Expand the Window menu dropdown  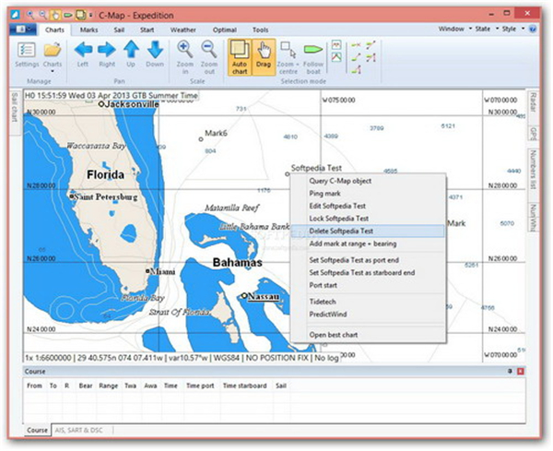[x=453, y=30]
